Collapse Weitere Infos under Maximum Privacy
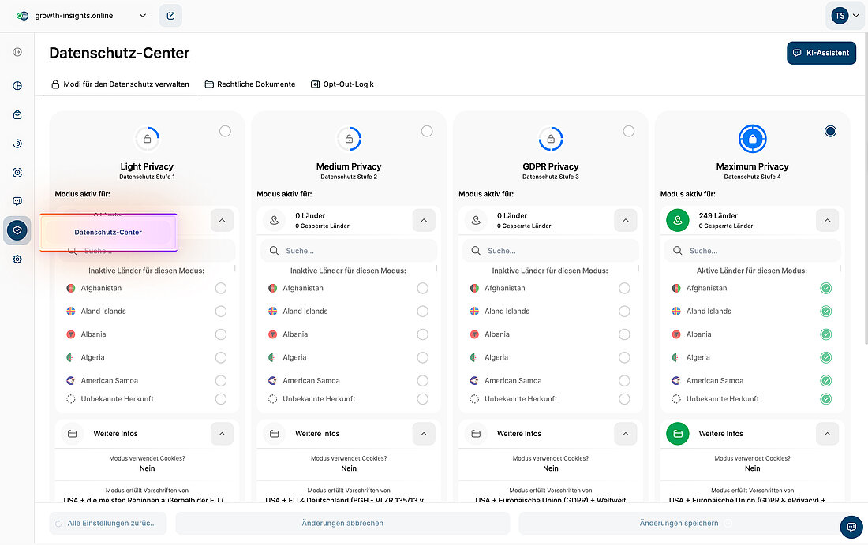 click(827, 433)
